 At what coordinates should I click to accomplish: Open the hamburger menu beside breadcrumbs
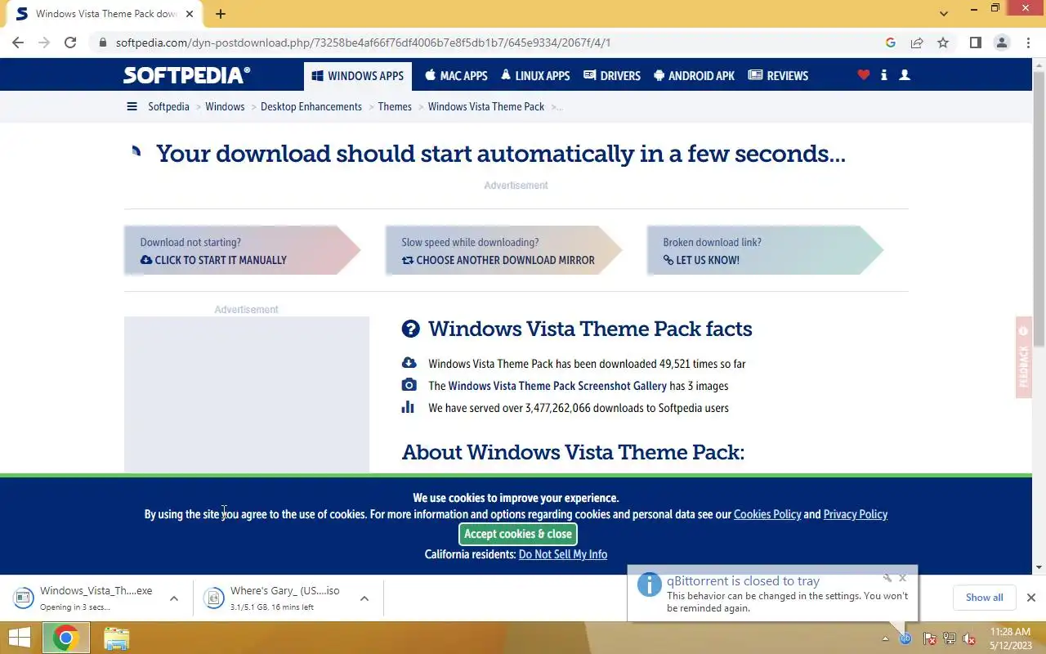tap(132, 106)
